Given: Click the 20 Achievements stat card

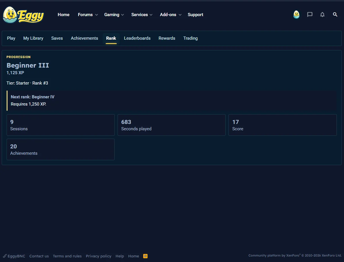Looking at the screenshot, I should point(61,149).
